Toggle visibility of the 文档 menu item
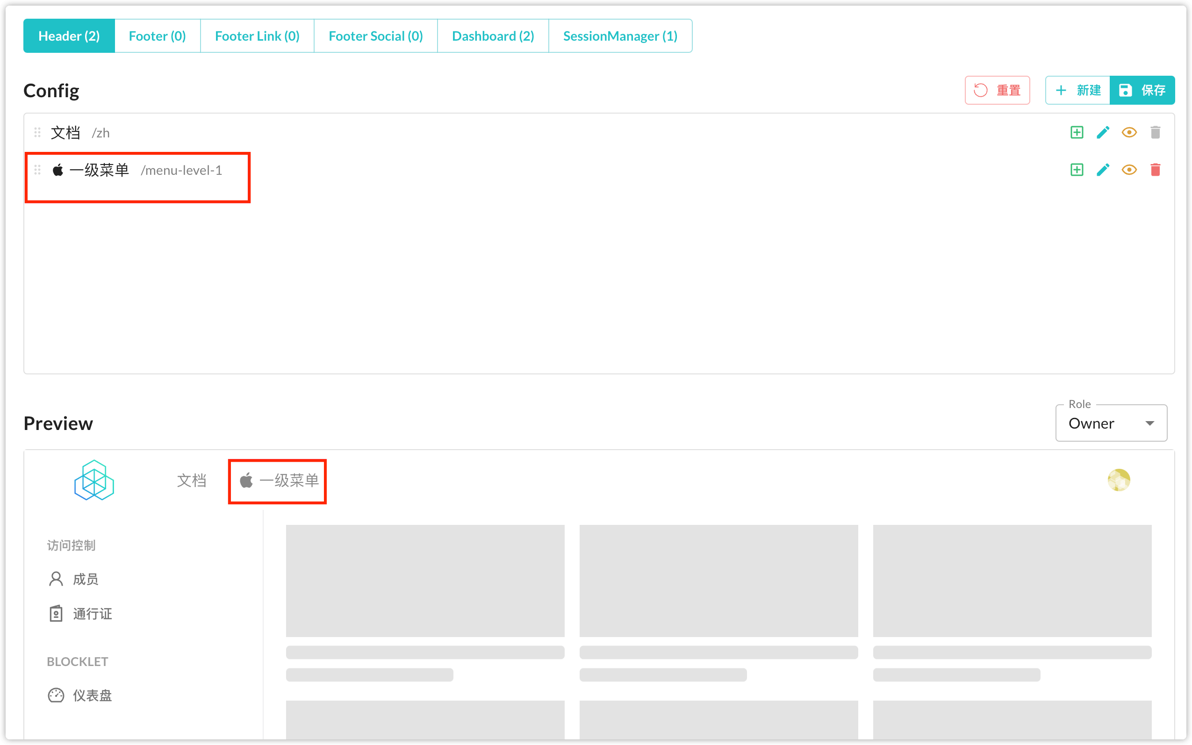 [1129, 133]
